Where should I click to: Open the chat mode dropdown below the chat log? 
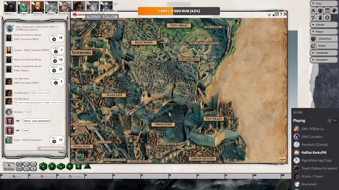click(51, 148)
